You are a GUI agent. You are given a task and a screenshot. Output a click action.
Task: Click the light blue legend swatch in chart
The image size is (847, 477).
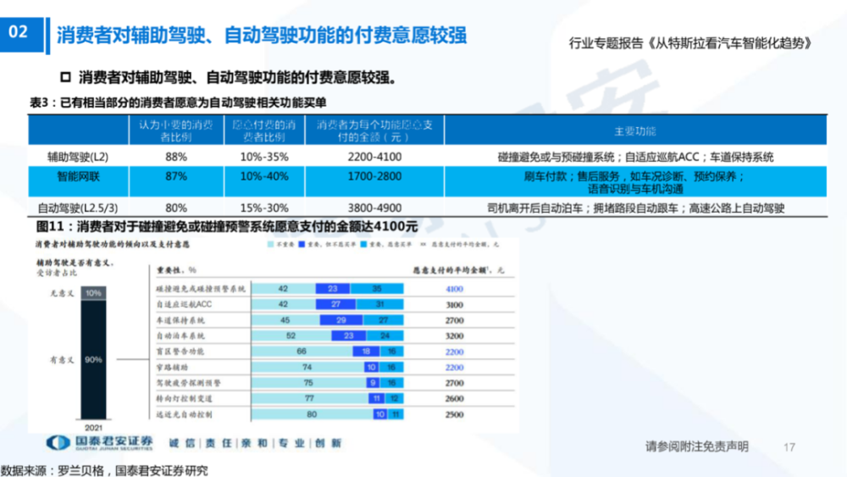click(x=271, y=245)
